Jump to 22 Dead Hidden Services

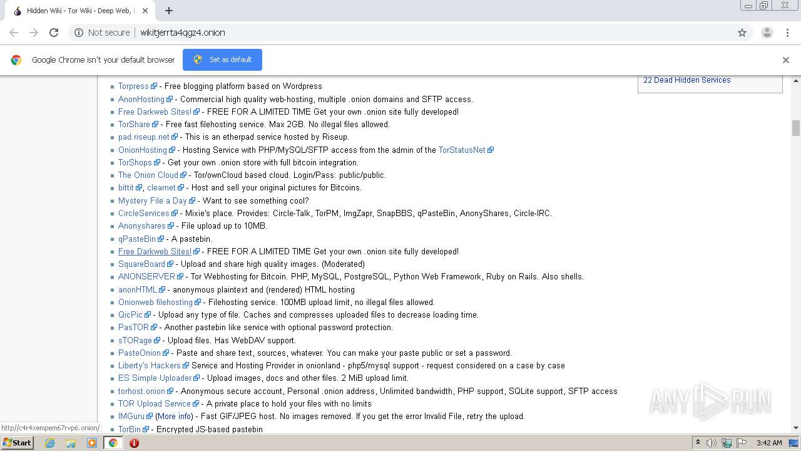(686, 80)
